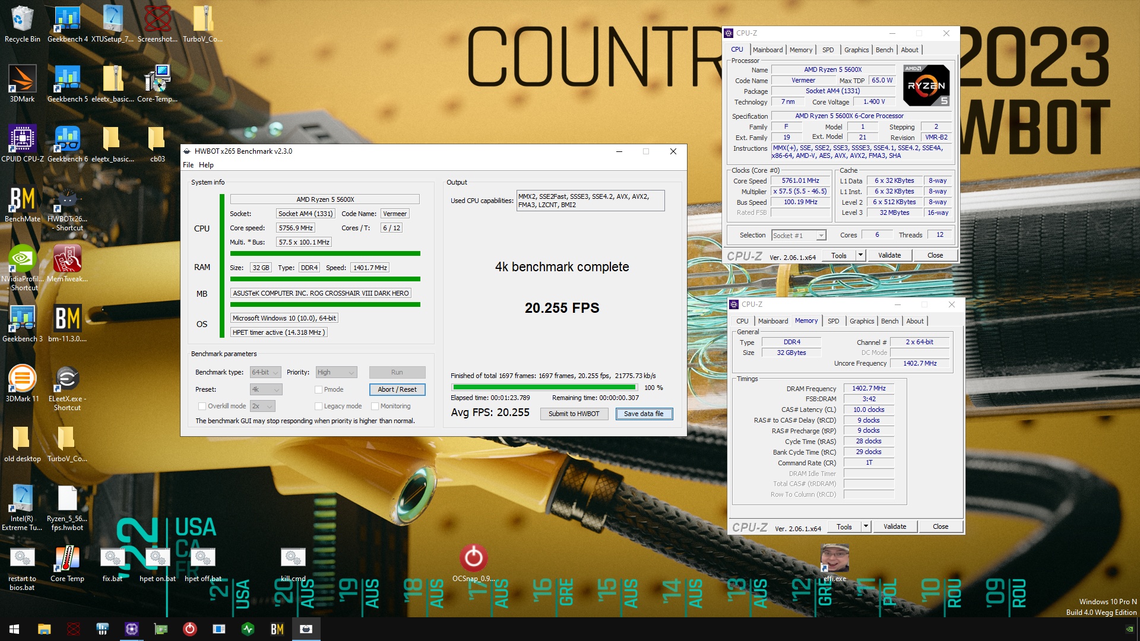Click the Ryzen 5 logo in CPU-Z
The width and height of the screenshot is (1140, 641).
tap(926, 85)
